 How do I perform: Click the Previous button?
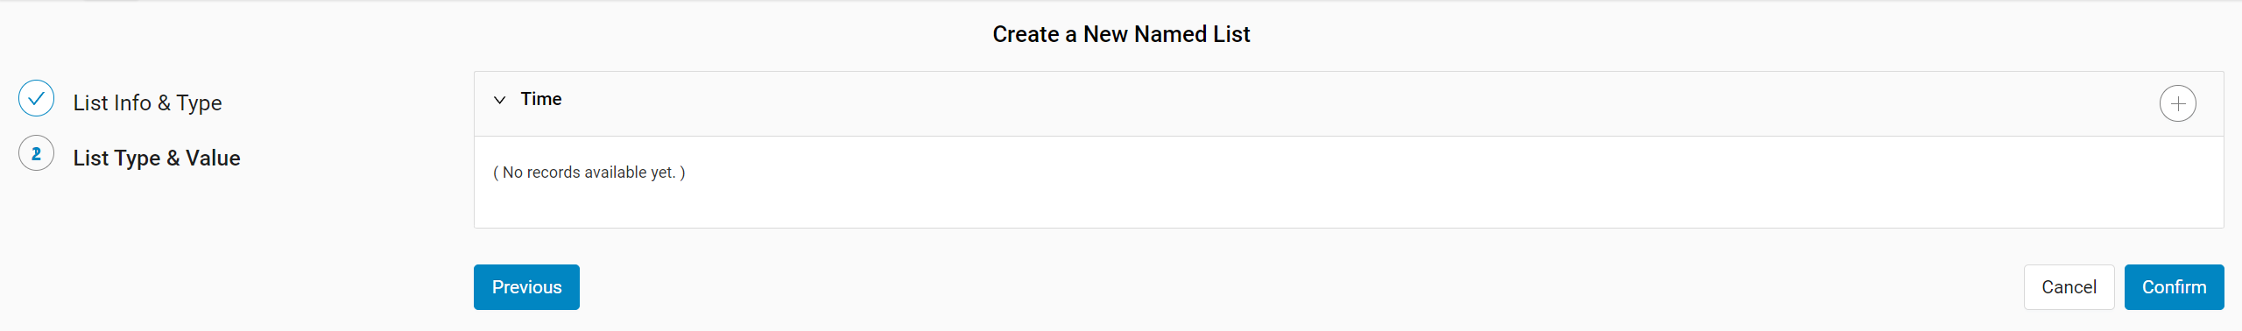(526, 287)
